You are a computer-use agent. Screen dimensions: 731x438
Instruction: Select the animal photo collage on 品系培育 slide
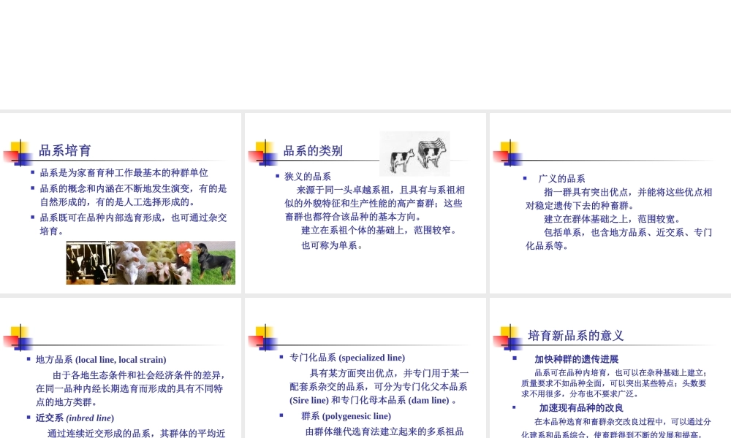(151, 264)
